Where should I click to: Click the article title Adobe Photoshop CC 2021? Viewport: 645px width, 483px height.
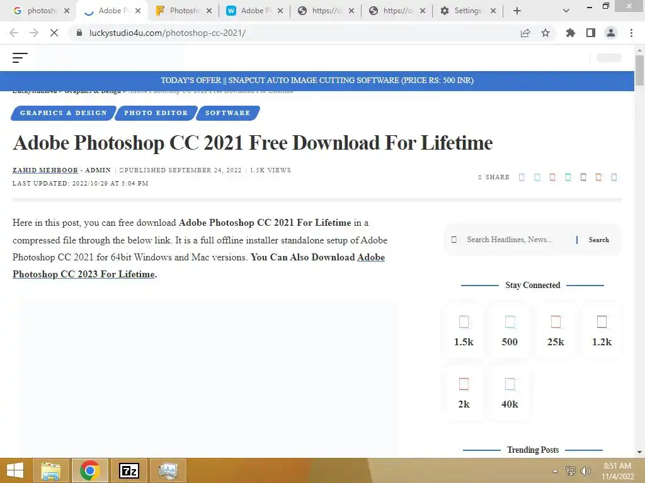(x=252, y=143)
